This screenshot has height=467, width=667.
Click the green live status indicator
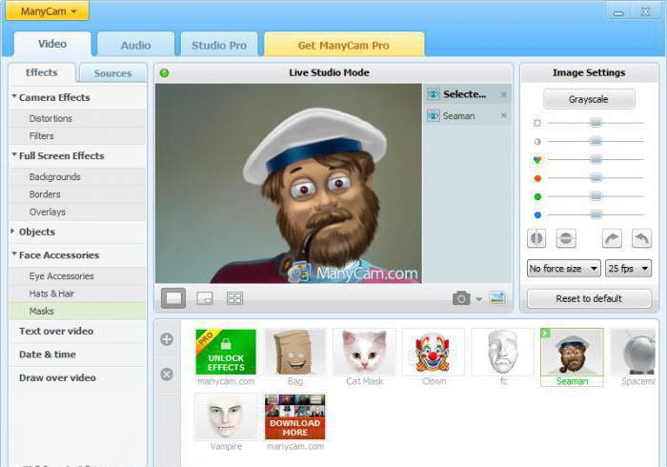click(x=164, y=73)
